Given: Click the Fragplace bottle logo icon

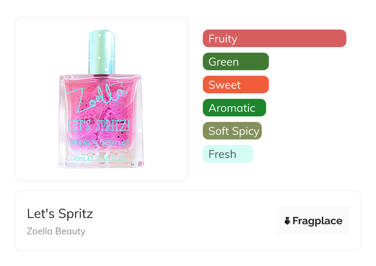Looking at the screenshot, I should click(x=287, y=221).
